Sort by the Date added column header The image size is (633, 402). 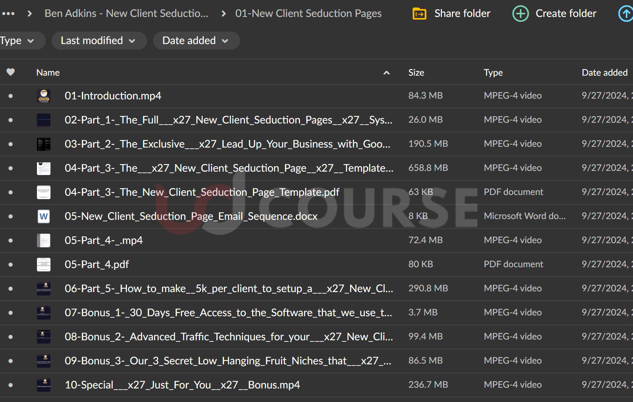(605, 73)
